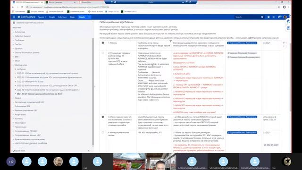Click the search magnifier icon
The width and height of the screenshot is (302, 170).
point(262,17)
